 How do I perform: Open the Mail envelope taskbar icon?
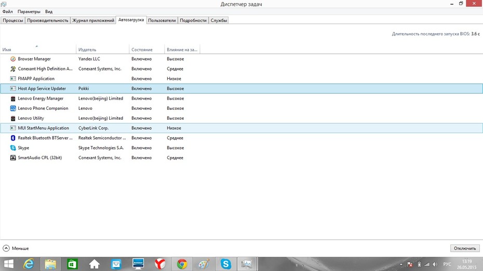point(116,264)
